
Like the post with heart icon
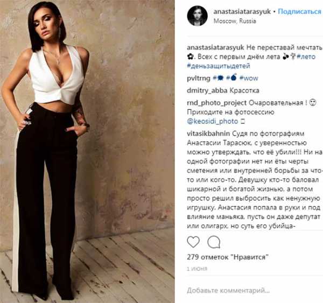point(193,242)
